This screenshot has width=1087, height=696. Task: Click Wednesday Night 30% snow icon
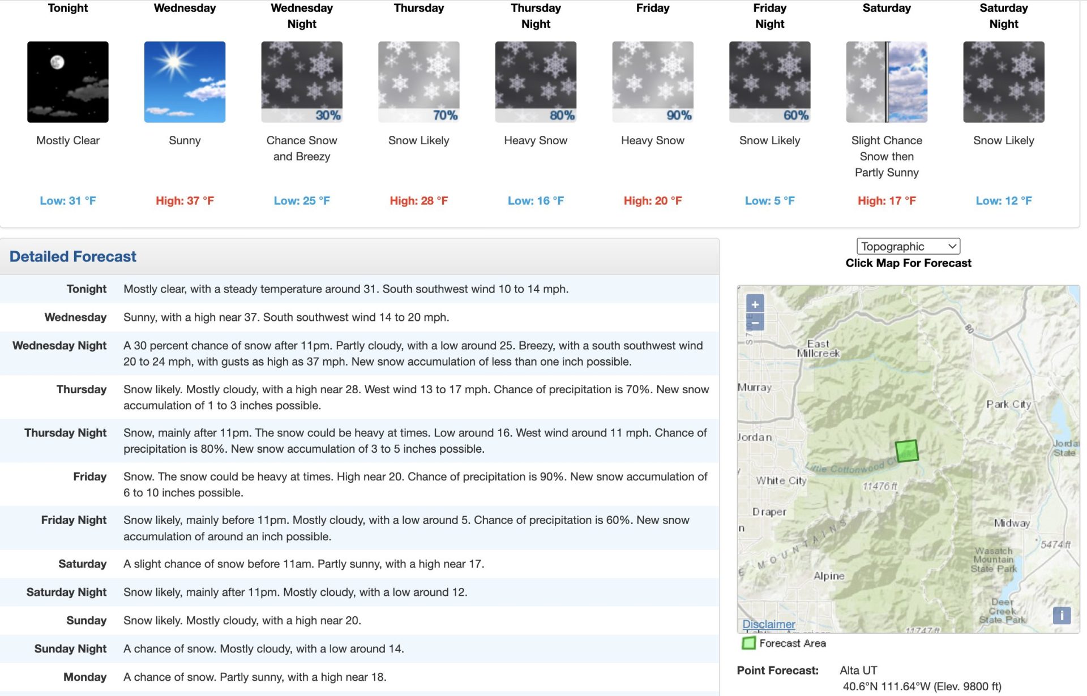point(302,81)
